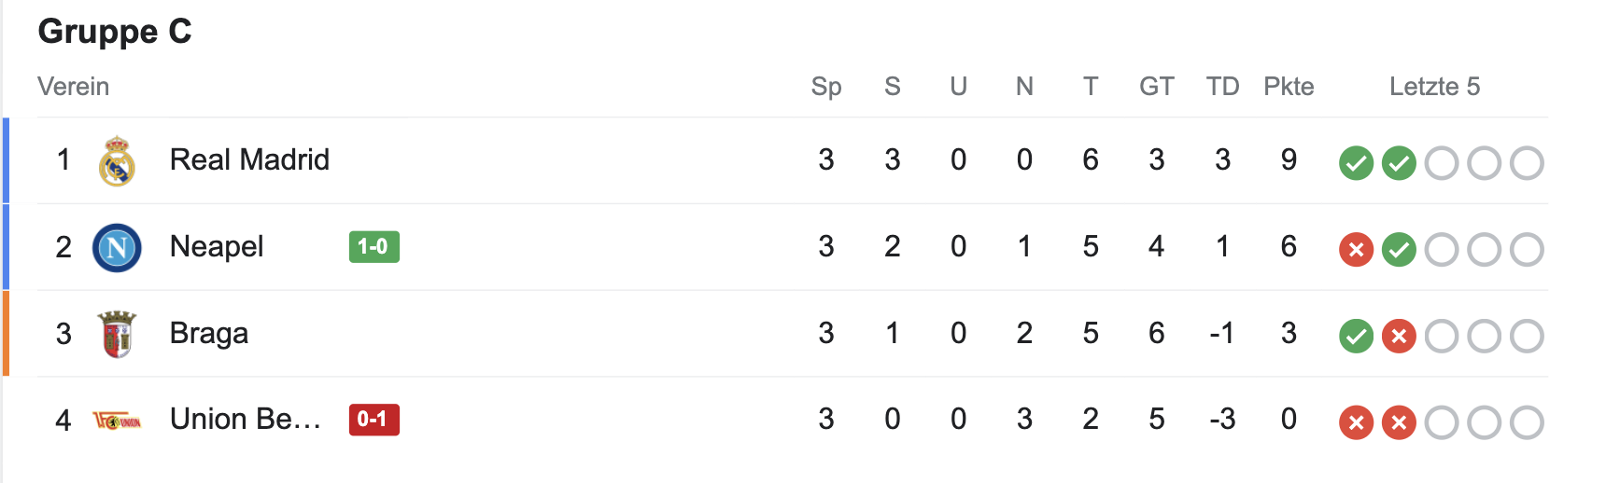Click Union Berlin's first red loss icon
This screenshot has height=483, width=1606.
(1356, 422)
